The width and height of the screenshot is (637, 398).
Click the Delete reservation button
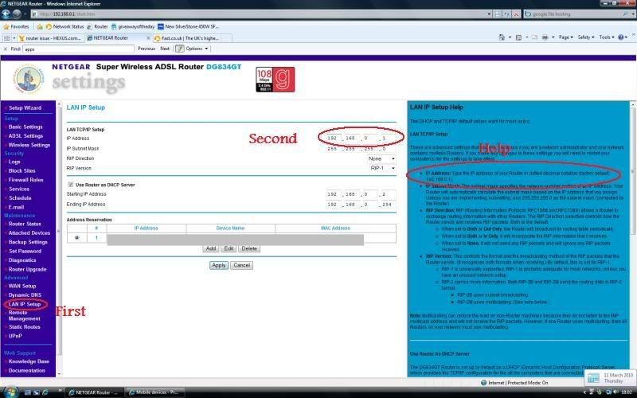click(249, 248)
